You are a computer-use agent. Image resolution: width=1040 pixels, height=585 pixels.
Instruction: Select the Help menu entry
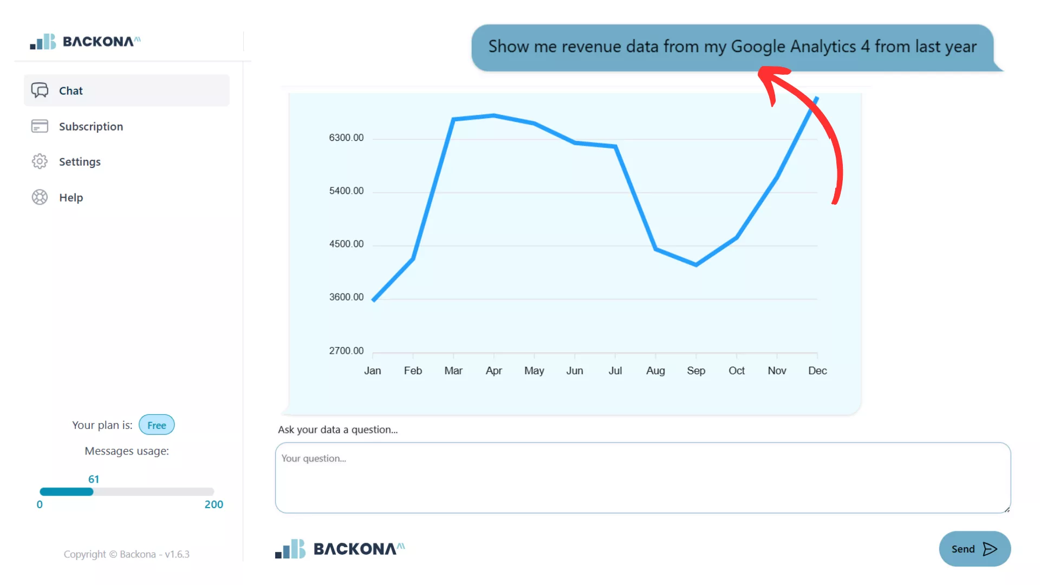pos(71,198)
